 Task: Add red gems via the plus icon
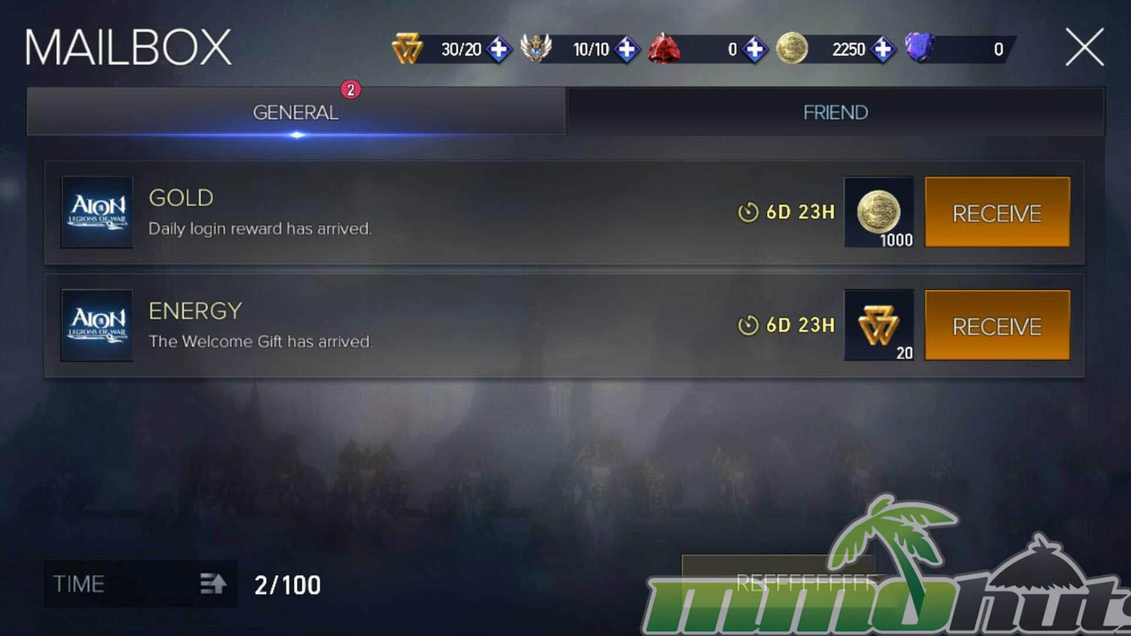[755, 49]
